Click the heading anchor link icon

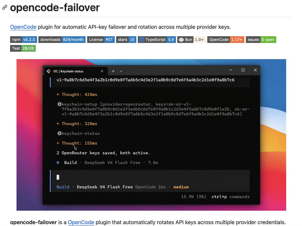[5, 8]
